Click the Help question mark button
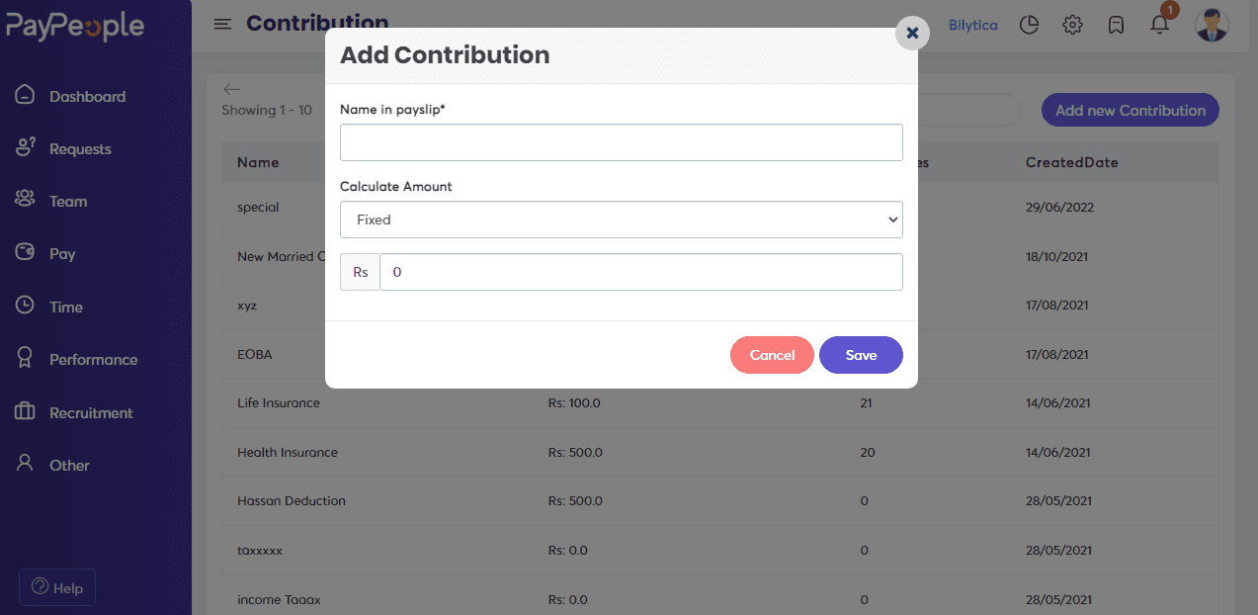 (57, 587)
